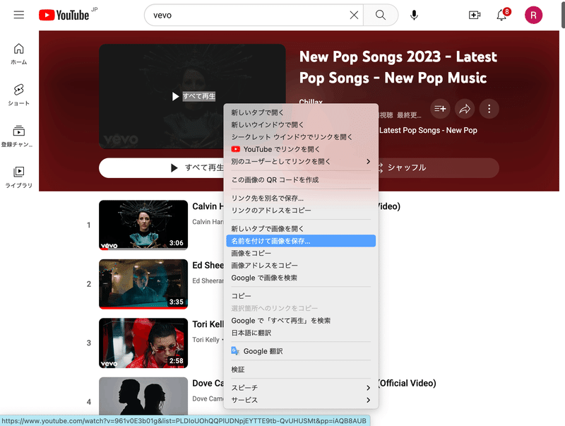Click Tori Kelly channel link
This screenshot has height=426, width=565.
tap(206, 340)
